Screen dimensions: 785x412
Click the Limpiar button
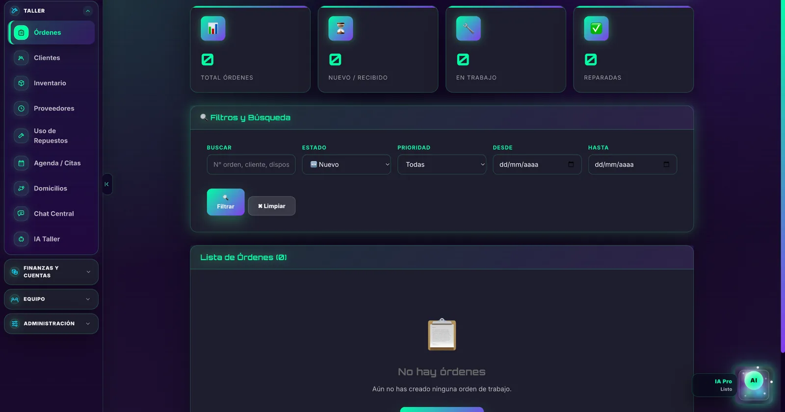[x=271, y=206]
